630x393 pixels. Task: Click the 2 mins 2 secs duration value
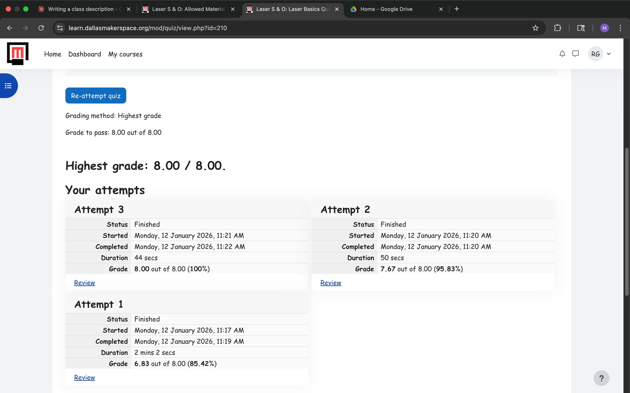155,352
